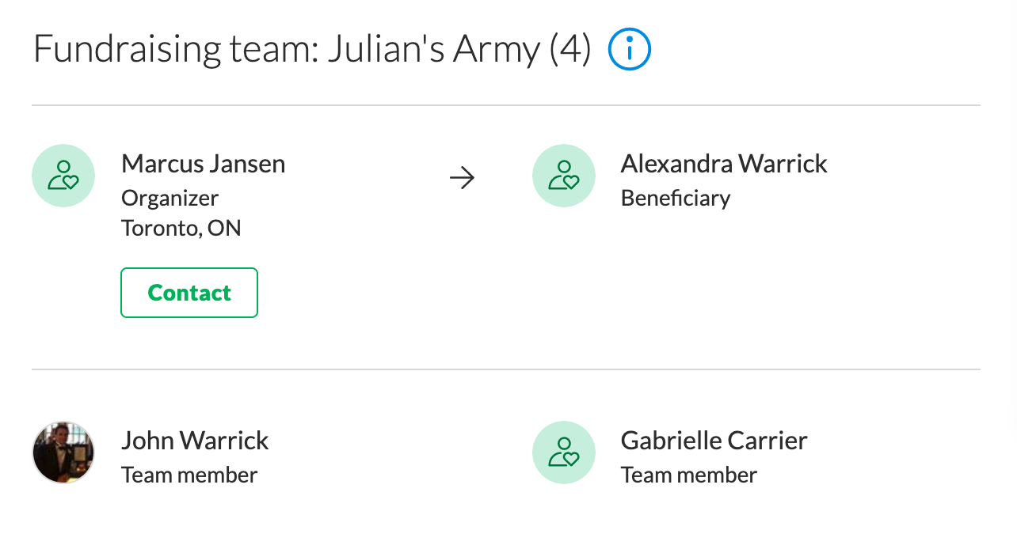Click Team member label under John Warrick

(189, 475)
